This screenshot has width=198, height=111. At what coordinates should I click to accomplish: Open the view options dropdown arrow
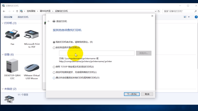tap(189, 17)
